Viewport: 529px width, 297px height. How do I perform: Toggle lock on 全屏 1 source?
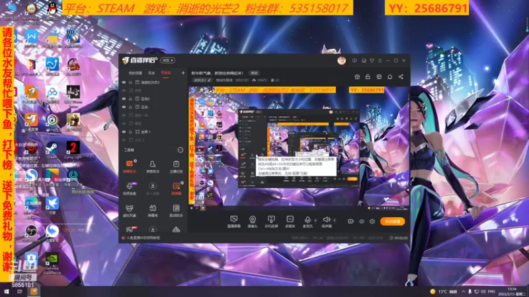[x=130, y=131]
